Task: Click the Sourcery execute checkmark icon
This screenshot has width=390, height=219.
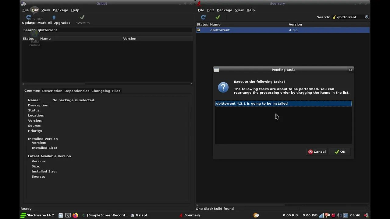Action: click(x=218, y=17)
